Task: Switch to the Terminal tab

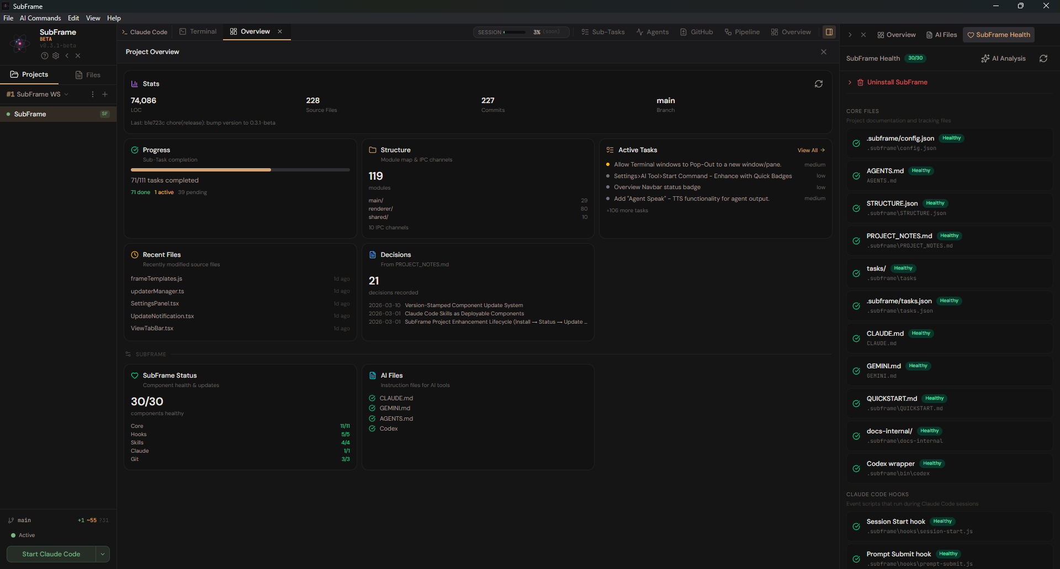Action: (198, 32)
